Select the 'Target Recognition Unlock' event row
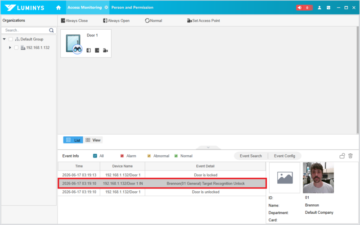The image size is (360, 225). pyautogui.click(x=162, y=184)
